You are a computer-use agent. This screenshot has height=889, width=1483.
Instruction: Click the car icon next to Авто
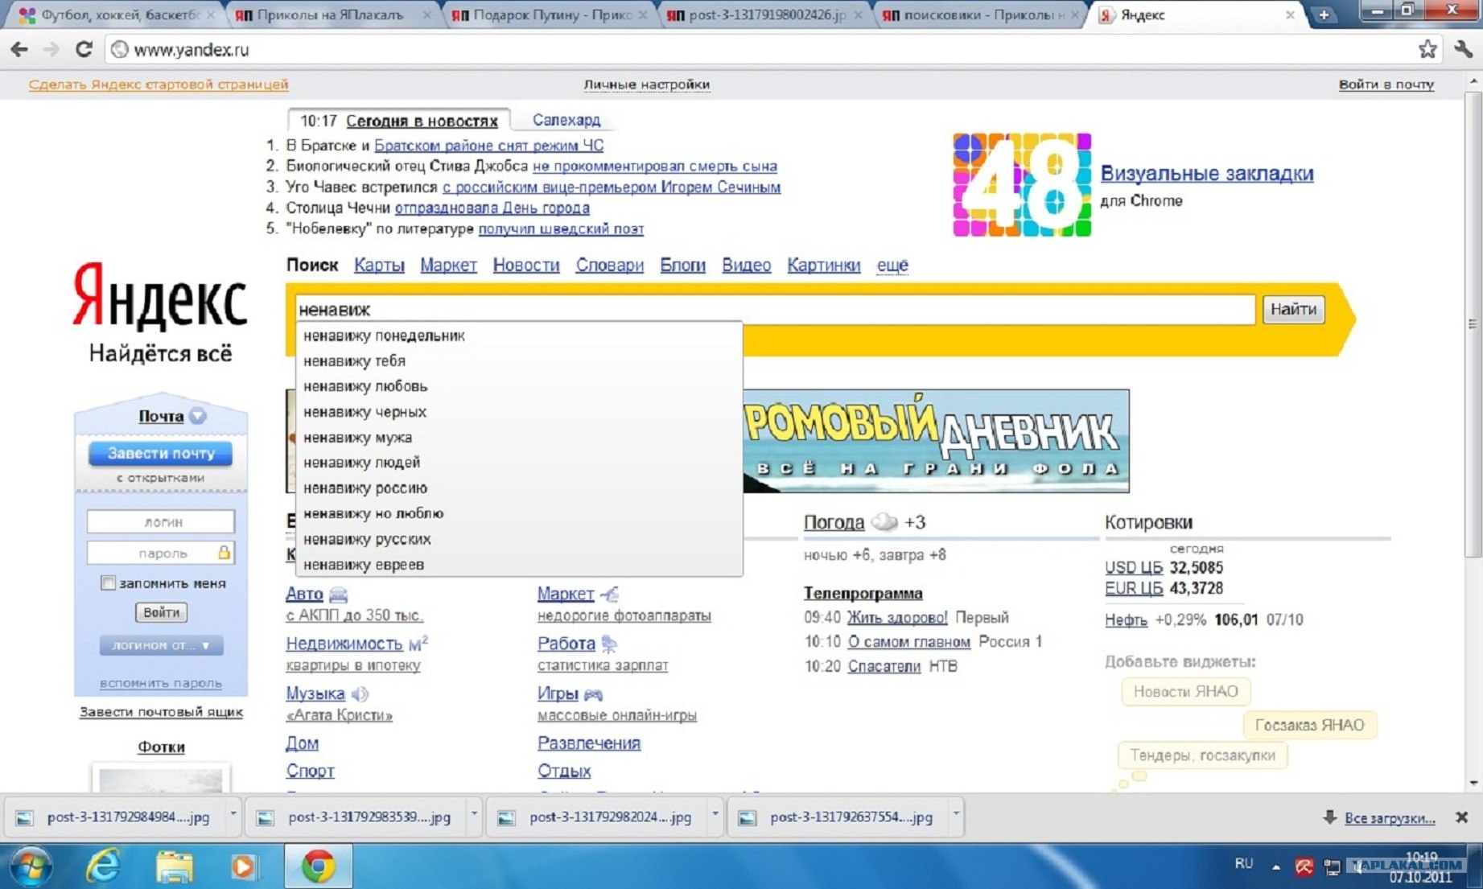tap(338, 595)
